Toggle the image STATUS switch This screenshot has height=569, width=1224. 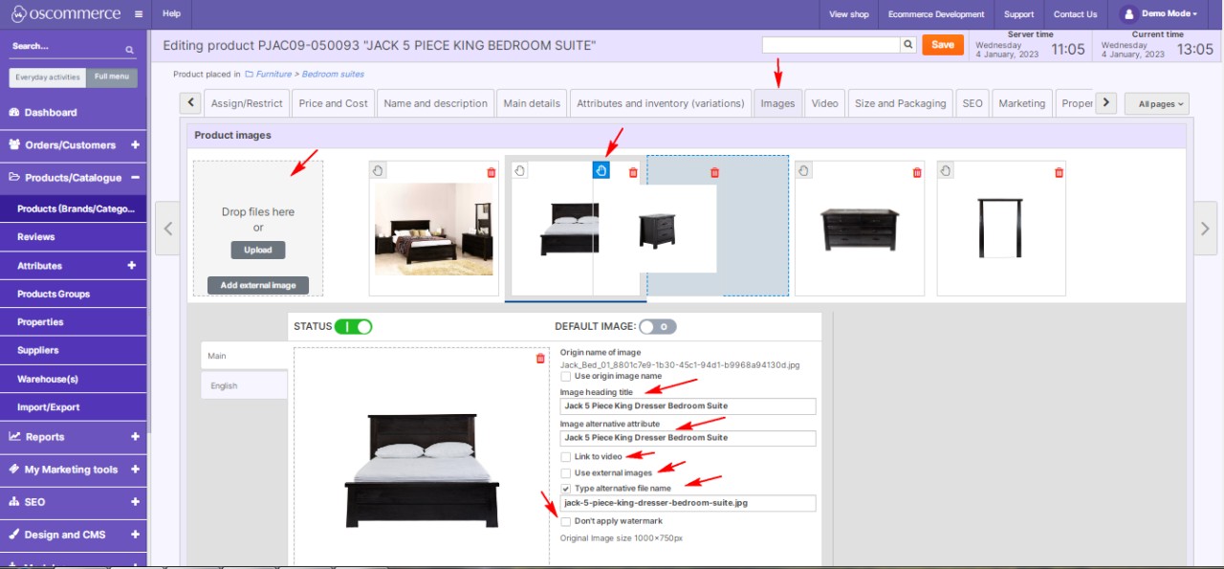354,326
